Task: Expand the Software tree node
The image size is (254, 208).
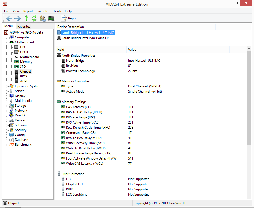Action: point(7,125)
